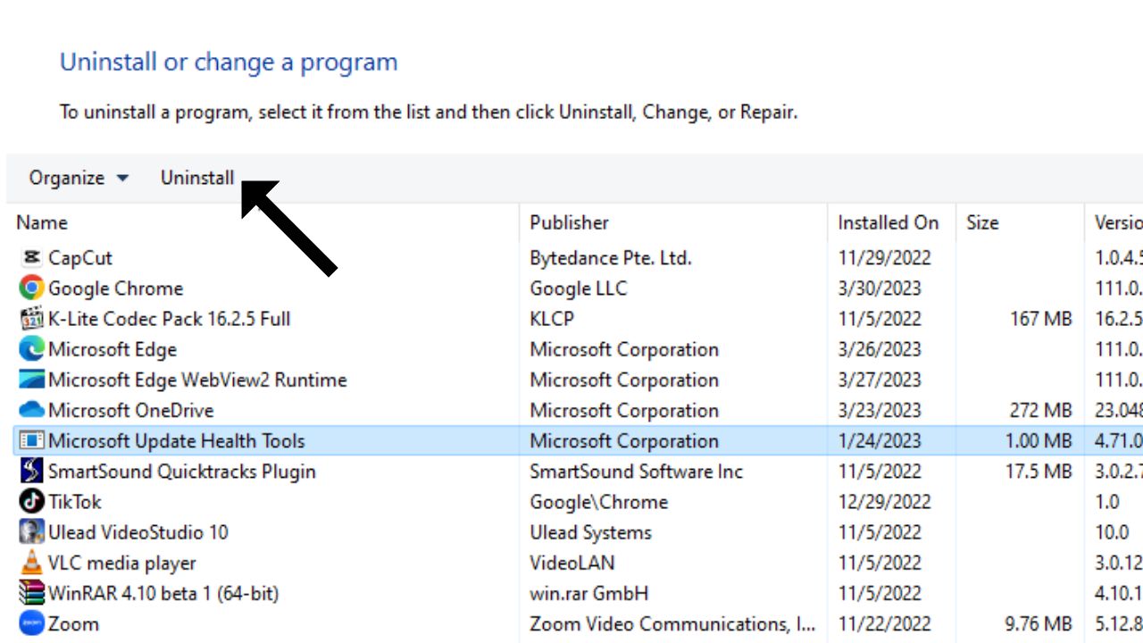Viewport: 1143px width, 643px height.
Task: Select the TikTok app icon
Action: 31,502
